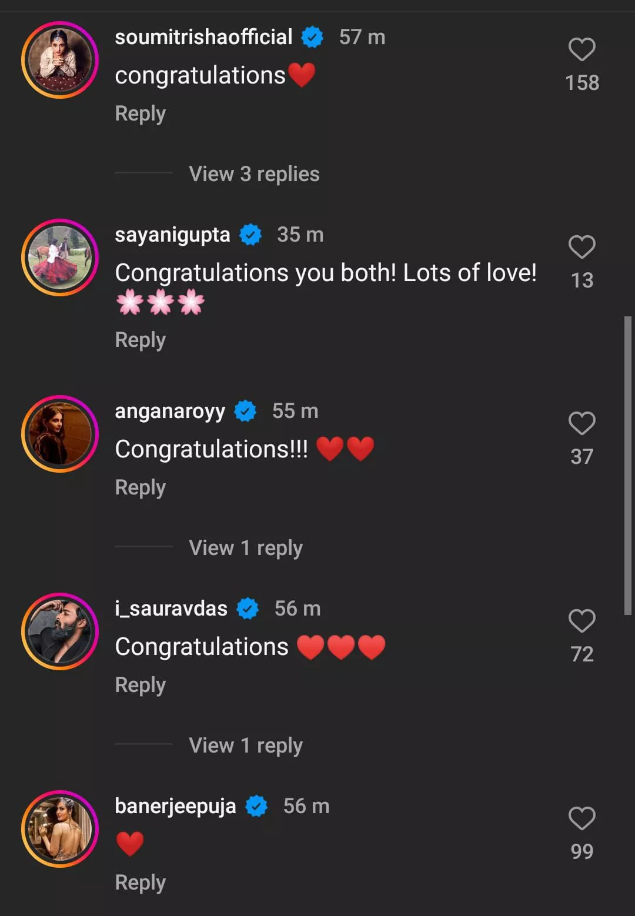Reply to banerjeepuja's heart comment
This screenshot has height=916, width=635.
[x=140, y=882]
